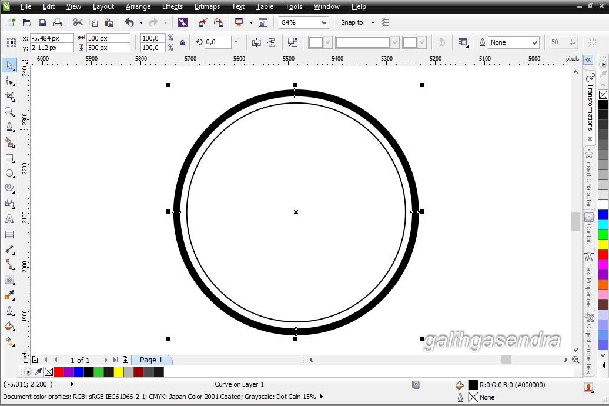Select the Crop tool

click(10, 96)
